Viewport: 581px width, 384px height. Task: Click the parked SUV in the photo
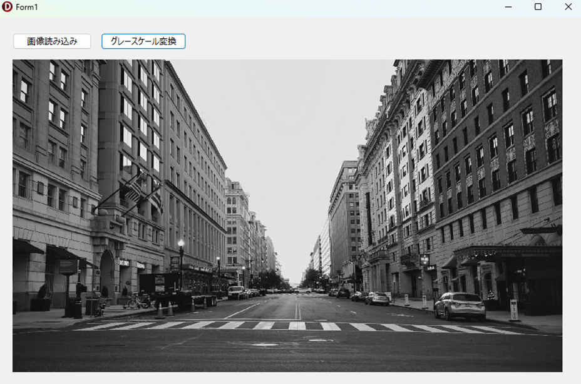click(x=460, y=305)
